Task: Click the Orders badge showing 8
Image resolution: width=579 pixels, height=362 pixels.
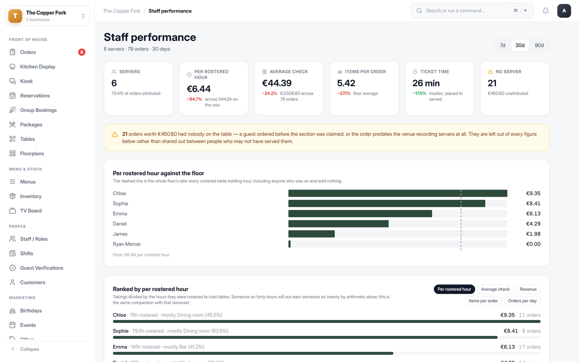Action: (x=82, y=52)
